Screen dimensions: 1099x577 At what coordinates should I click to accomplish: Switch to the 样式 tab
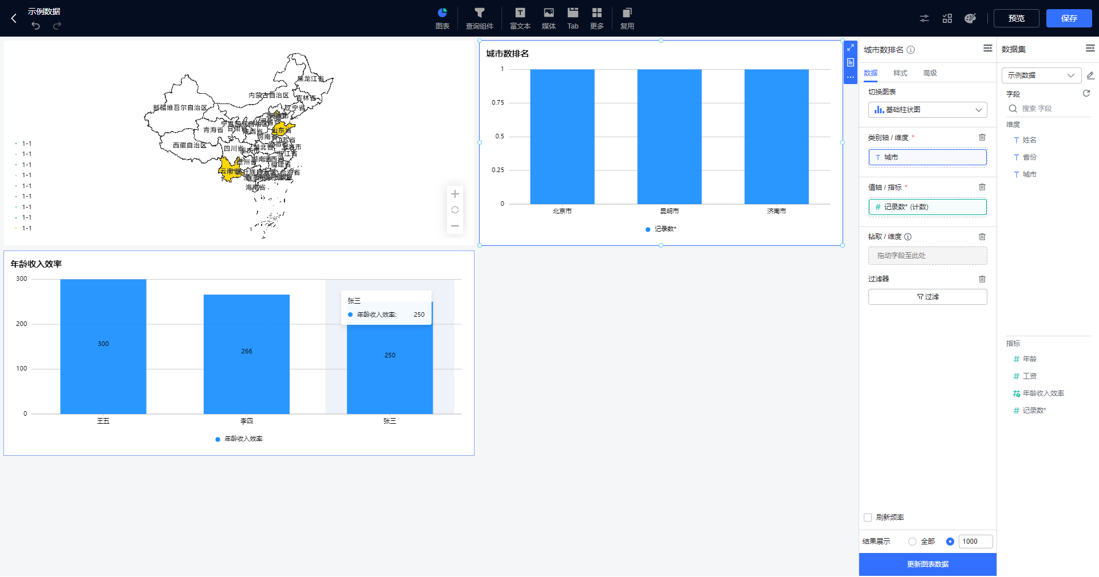tap(900, 73)
